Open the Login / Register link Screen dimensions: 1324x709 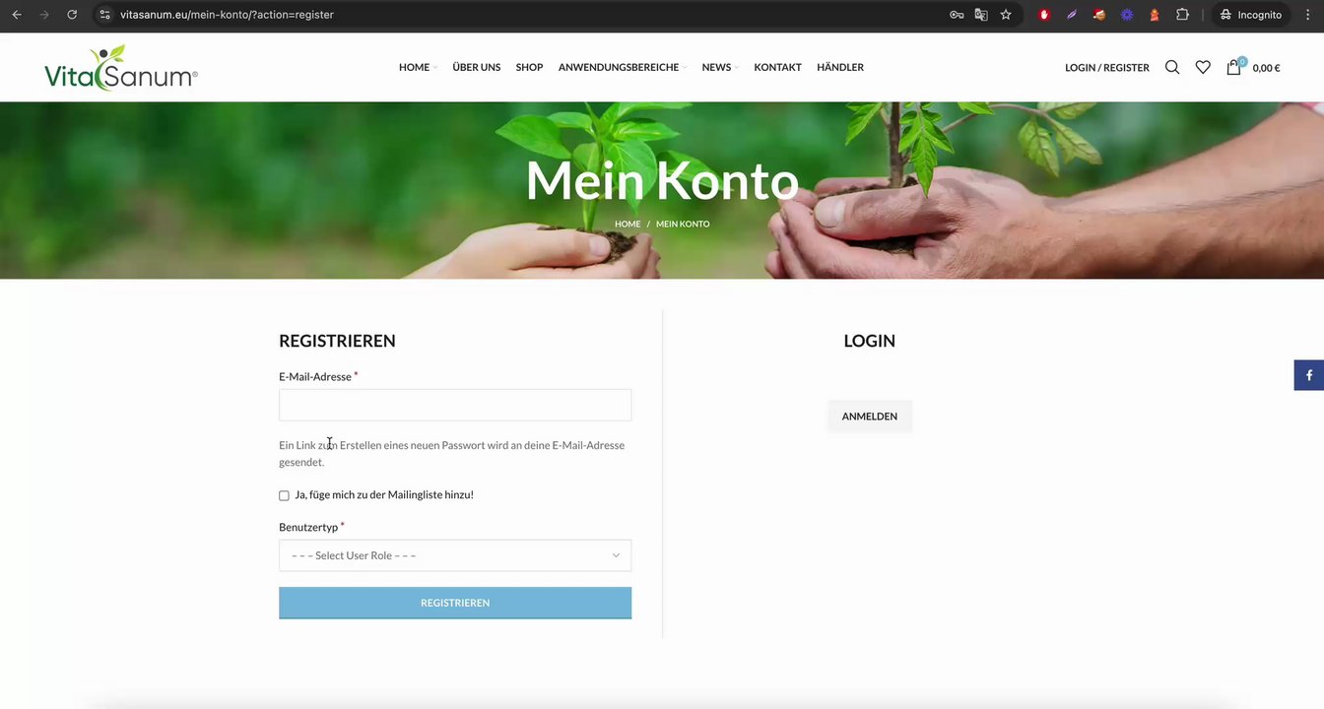[x=1107, y=68]
